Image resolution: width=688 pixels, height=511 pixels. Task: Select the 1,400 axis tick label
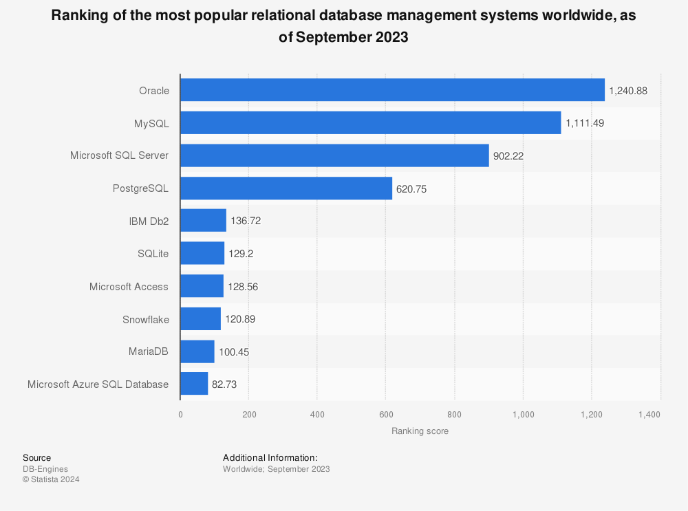[649, 415]
